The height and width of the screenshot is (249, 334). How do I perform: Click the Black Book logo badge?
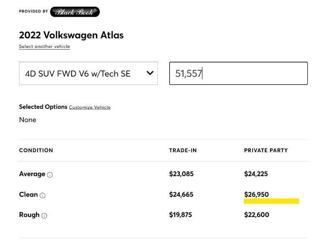pyautogui.click(x=75, y=12)
